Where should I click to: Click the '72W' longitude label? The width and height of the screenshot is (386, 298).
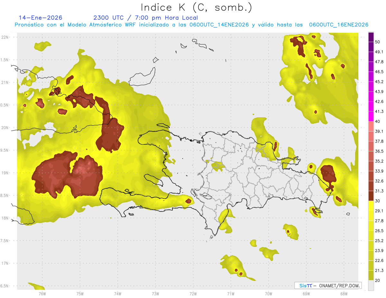(193, 293)
